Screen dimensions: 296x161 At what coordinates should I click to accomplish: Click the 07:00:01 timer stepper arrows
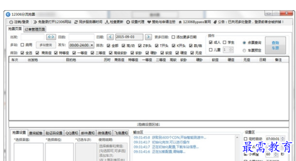[283, 139]
